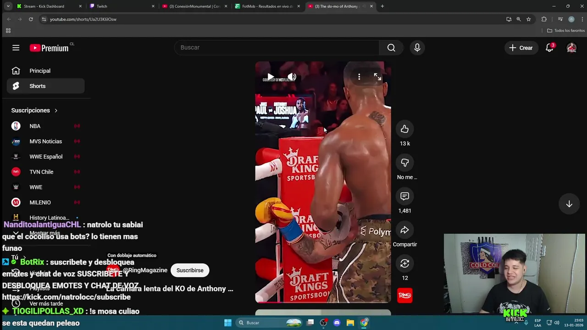This screenshot has height=330, width=587.
Task: Open the Windows Start menu
Action: [227, 323]
